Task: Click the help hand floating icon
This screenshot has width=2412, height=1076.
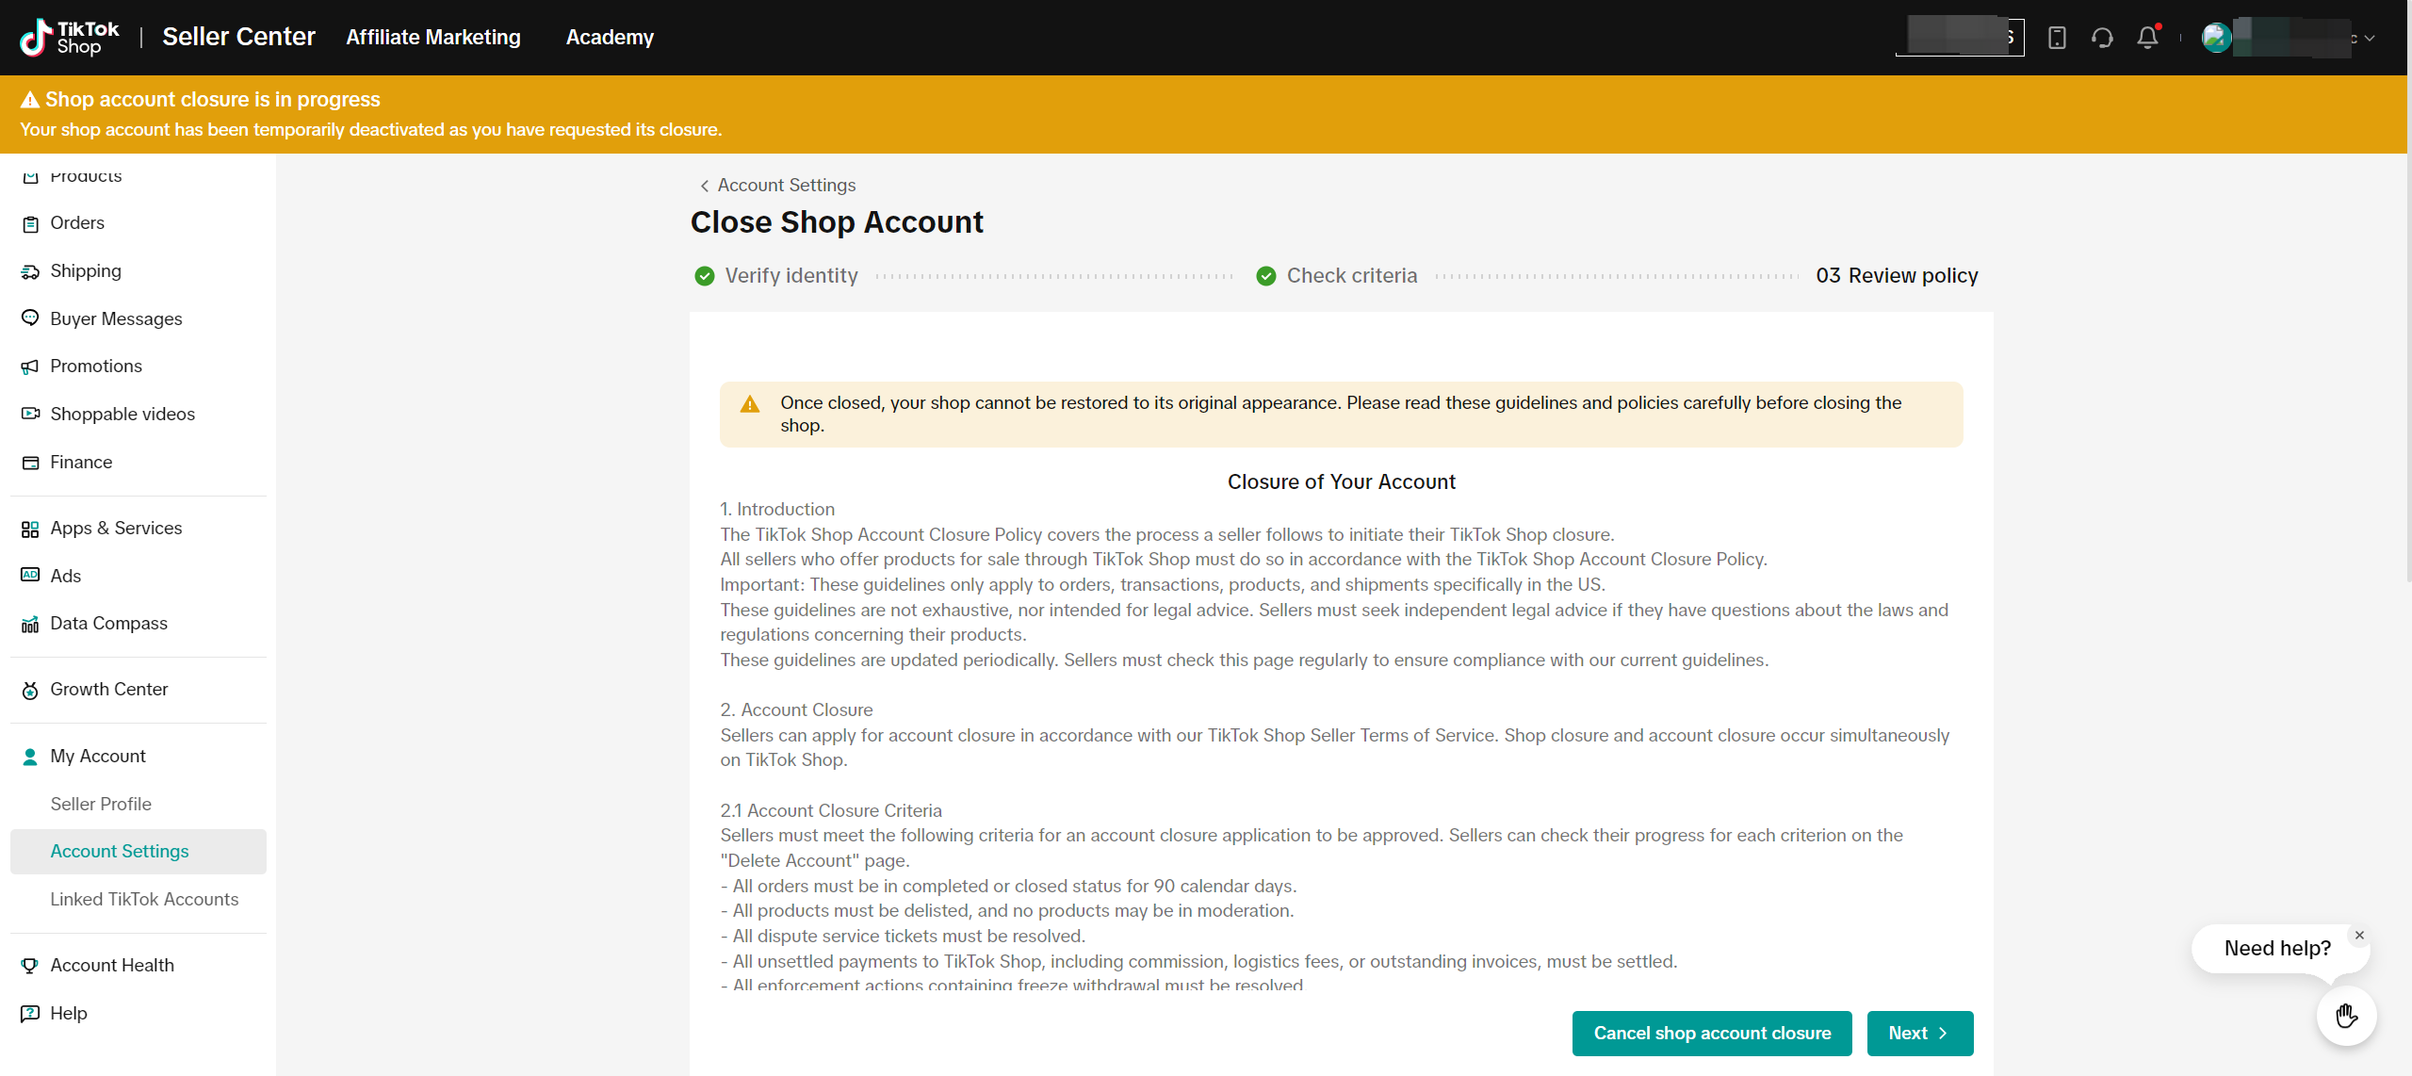Action: (2346, 1016)
